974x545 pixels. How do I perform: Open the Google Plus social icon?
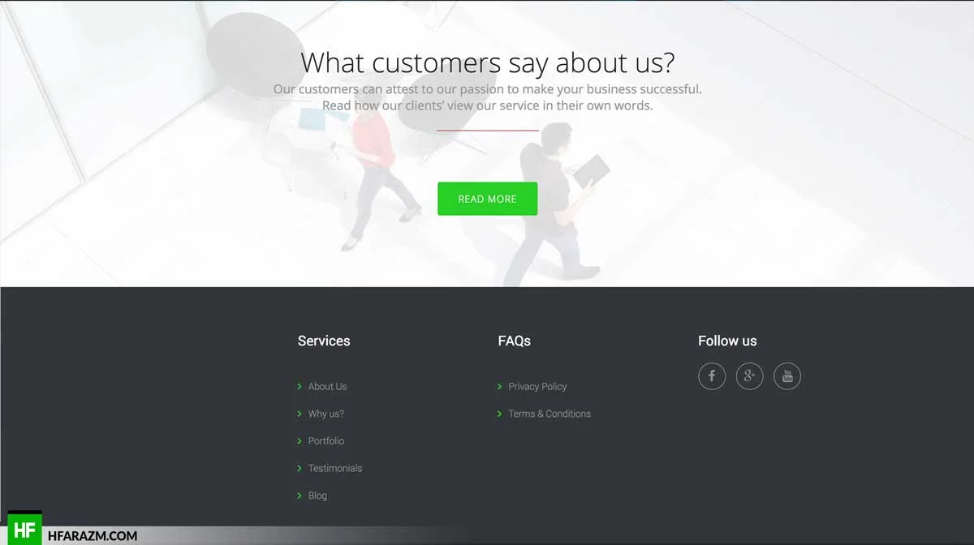750,376
